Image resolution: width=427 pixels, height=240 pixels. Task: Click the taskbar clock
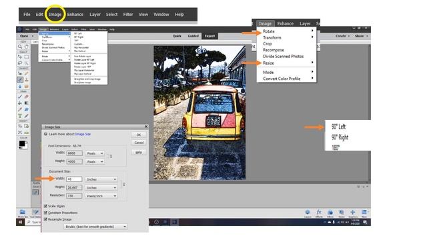pyautogui.click(x=355, y=222)
